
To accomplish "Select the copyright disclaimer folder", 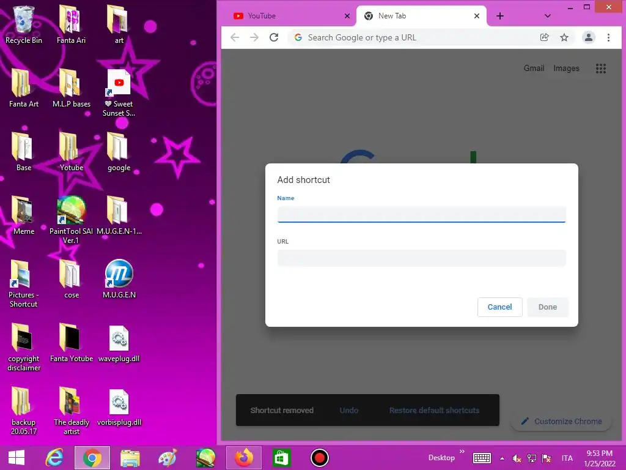I will pyautogui.click(x=24, y=348).
